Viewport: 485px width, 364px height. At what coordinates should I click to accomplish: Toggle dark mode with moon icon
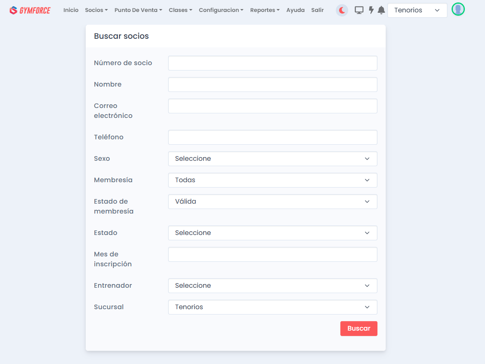[x=342, y=10]
